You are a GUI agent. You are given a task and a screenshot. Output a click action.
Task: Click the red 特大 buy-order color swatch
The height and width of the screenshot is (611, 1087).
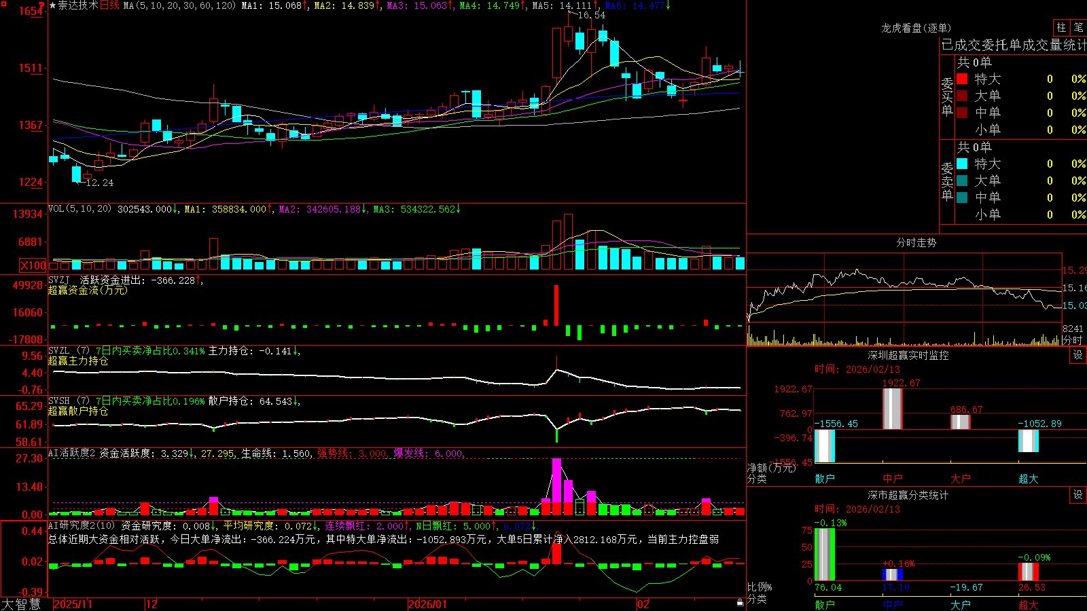[962, 79]
